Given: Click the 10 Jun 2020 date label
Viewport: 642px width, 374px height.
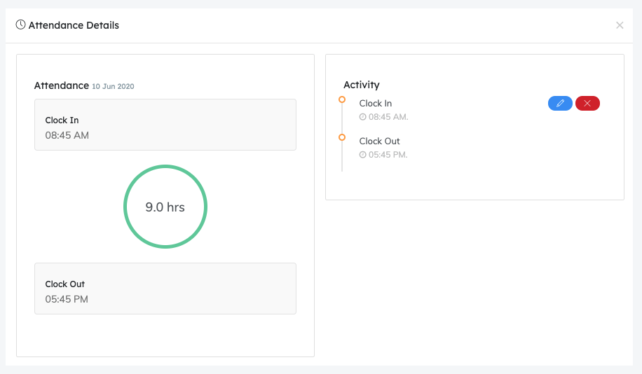Looking at the screenshot, I should point(113,87).
